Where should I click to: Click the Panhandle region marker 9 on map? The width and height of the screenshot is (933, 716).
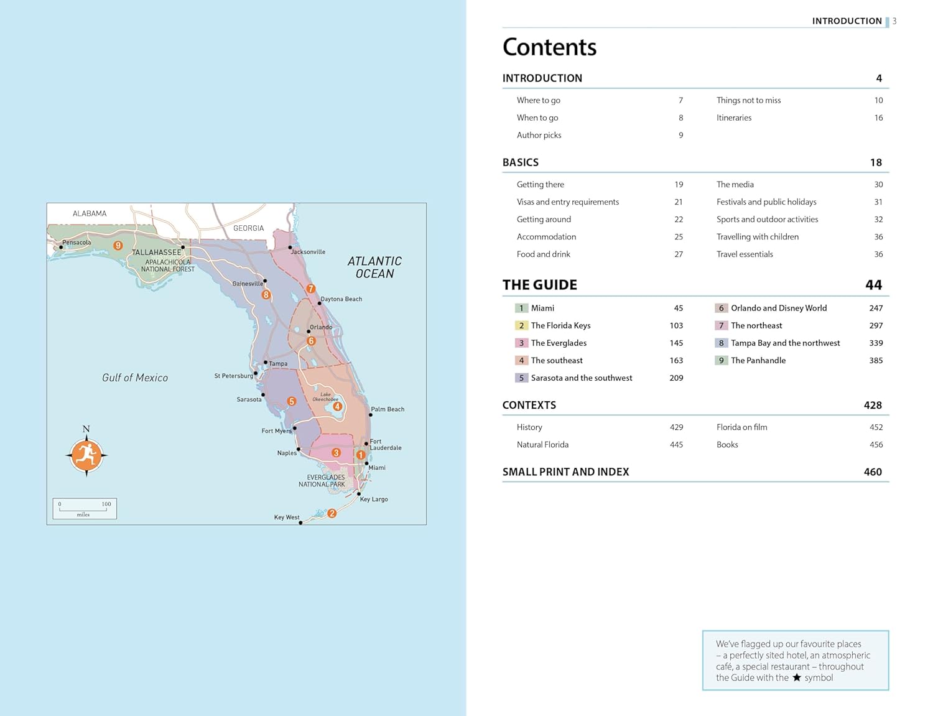pyautogui.click(x=118, y=246)
